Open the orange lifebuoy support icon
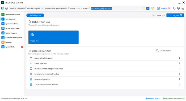This screenshot has height=101, width=186. [x=153, y=8]
